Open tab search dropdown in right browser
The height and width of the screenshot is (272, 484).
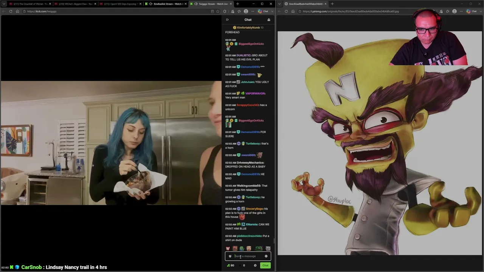click(x=280, y=4)
